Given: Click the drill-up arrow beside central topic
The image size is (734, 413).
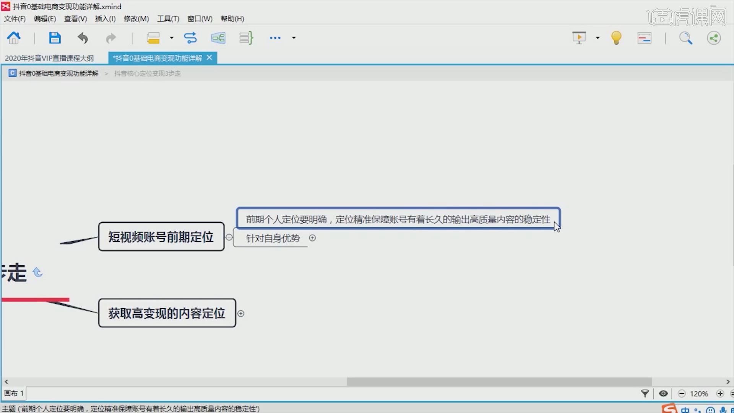Looking at the screenshot, I should coord(37,272).
